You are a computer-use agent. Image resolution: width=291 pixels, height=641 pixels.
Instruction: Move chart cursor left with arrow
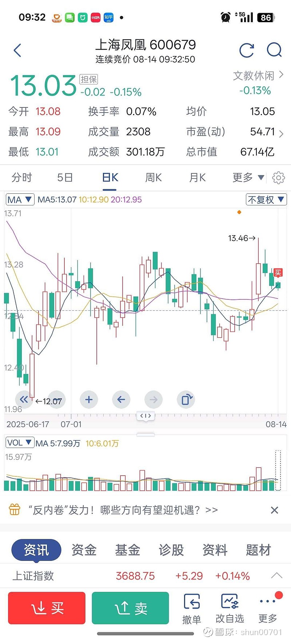tap(121, 400)
